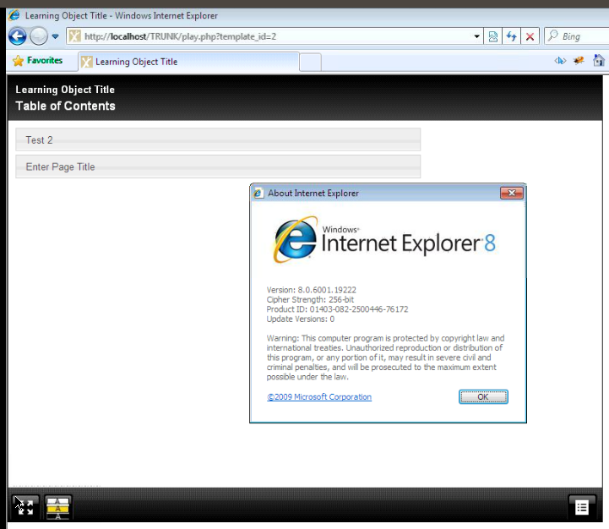Close the About Internet Explorer dialog
Viewport: 609px width, 529px height.
[x=512, y=193]
